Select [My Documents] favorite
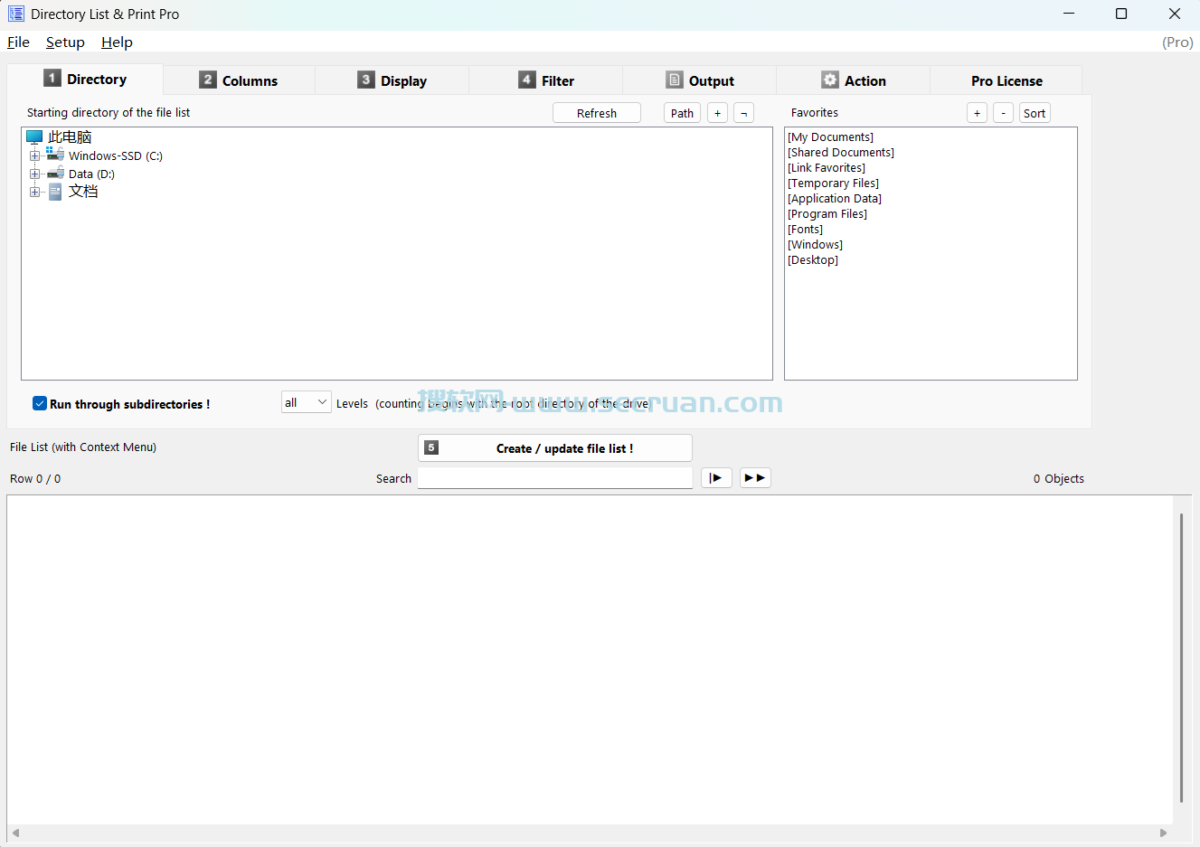Screen dimensions: 1200x847 coord(830,137)
